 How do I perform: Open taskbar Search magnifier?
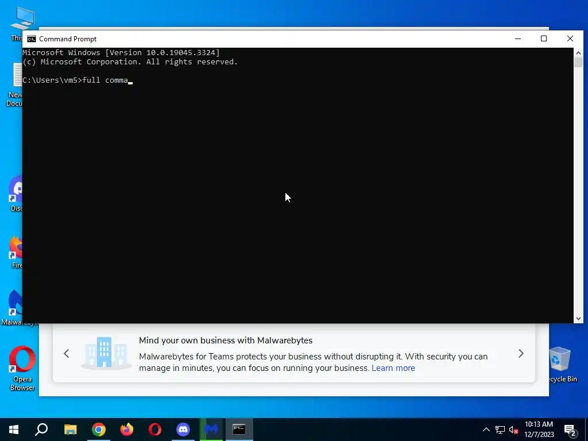point(41,430)
